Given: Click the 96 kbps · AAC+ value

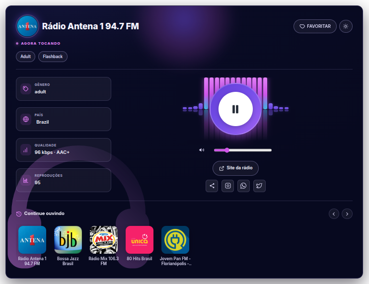Looking at the screenshot, I should tap(52, 152).
